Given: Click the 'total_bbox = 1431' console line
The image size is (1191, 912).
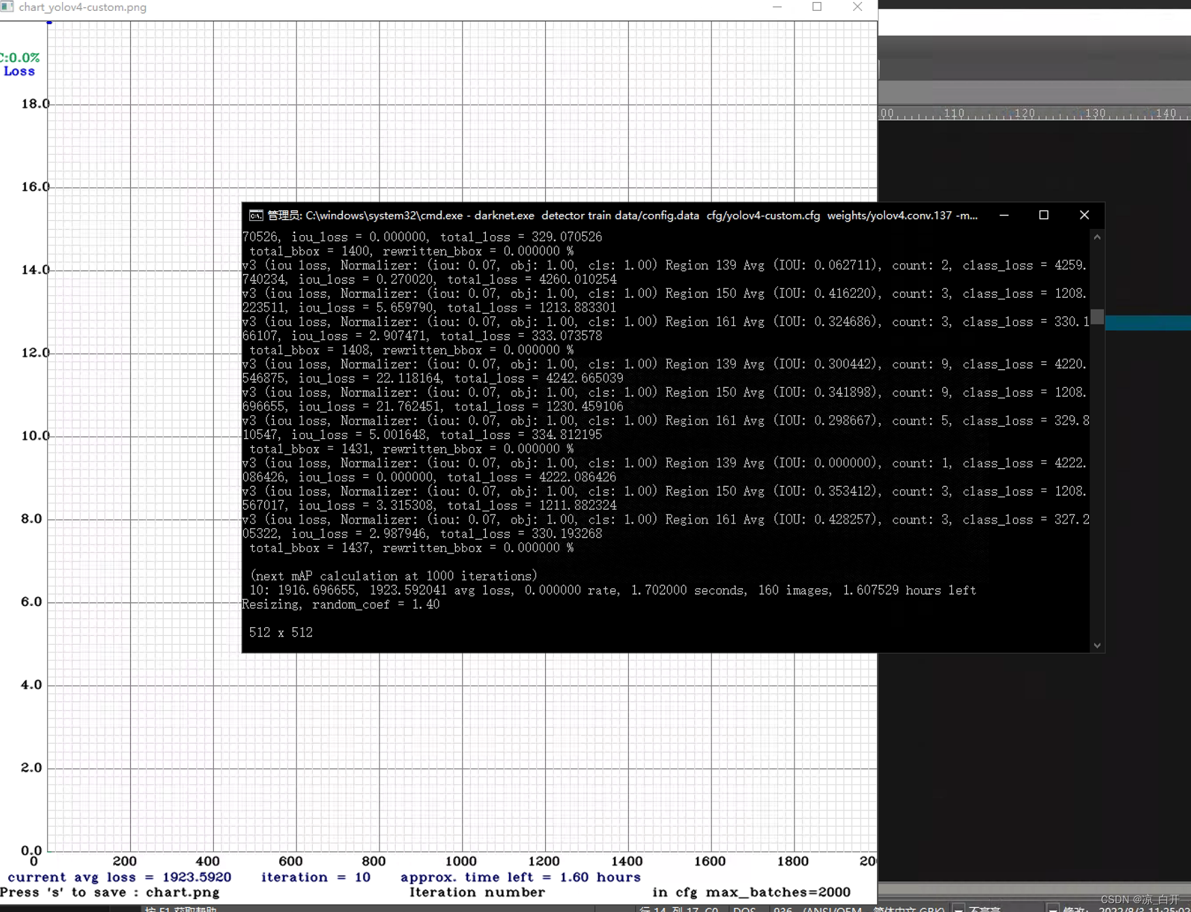Looking at the screenshot, I should (x=412, y=449).
